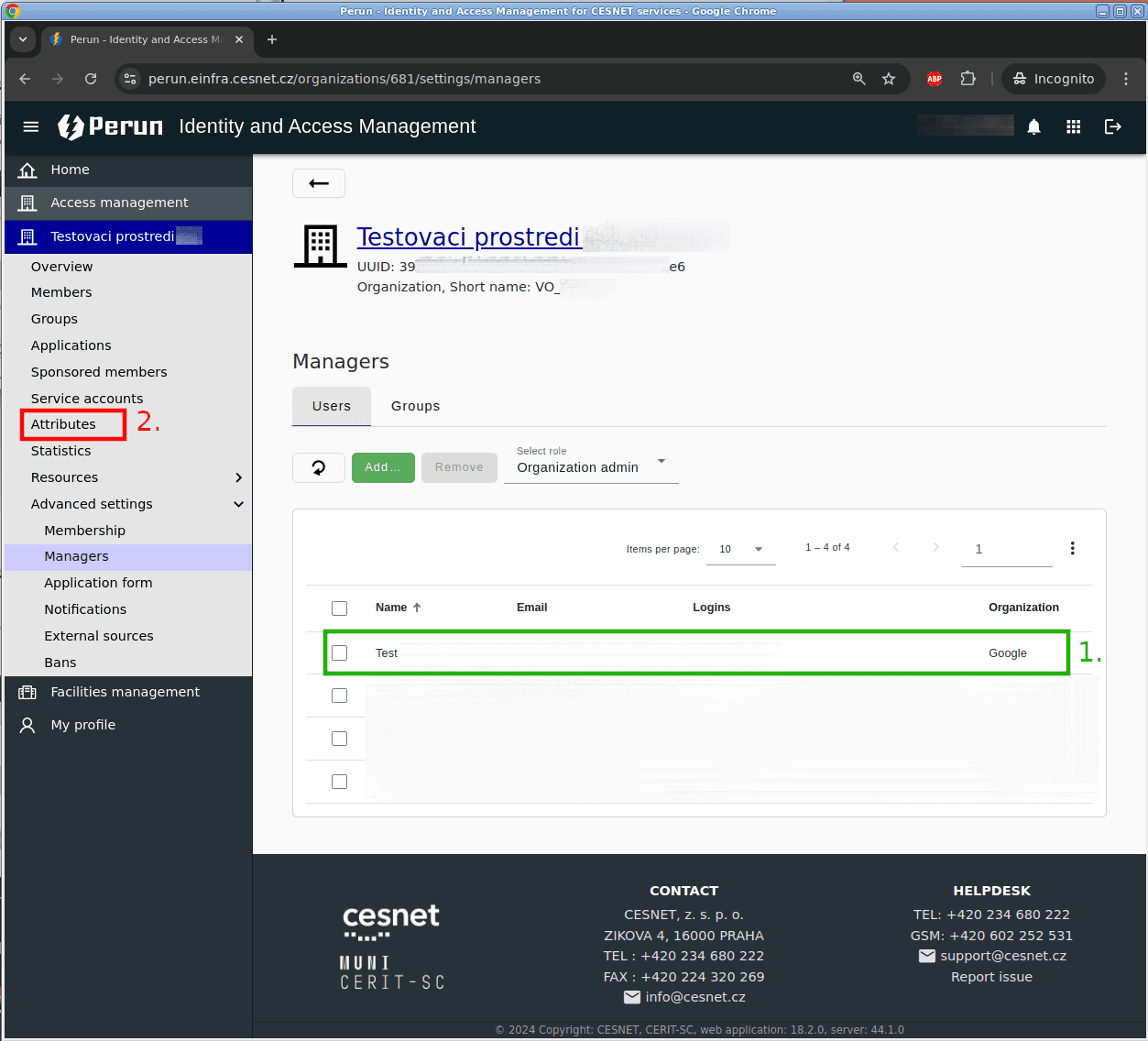
Task: Open Chrome extensions puzzle icon
Action: click(968, 79)
